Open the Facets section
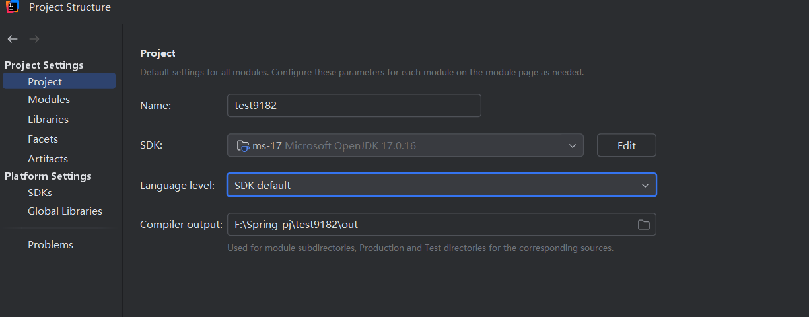 [x=43, y=139]
